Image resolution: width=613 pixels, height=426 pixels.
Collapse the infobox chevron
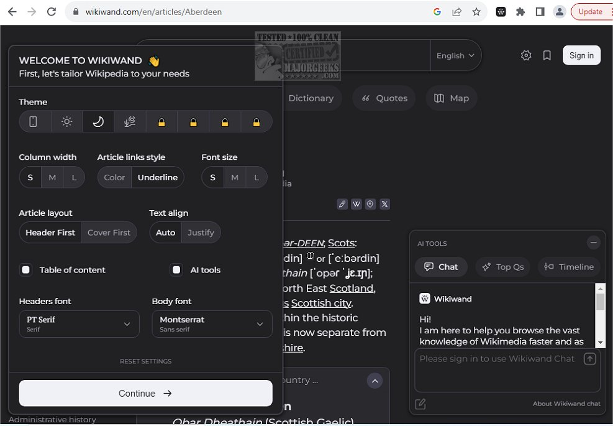coord(375,381)
